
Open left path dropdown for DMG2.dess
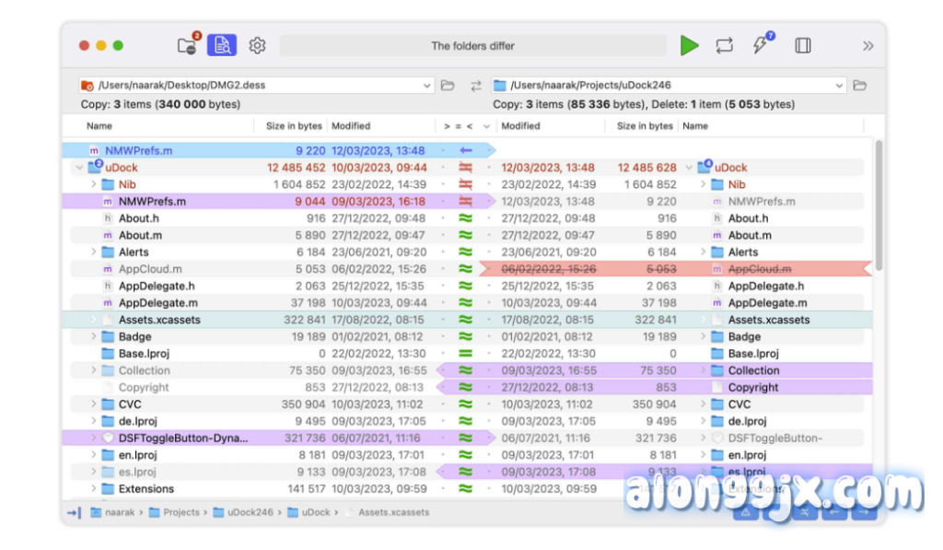pos(426,86)
